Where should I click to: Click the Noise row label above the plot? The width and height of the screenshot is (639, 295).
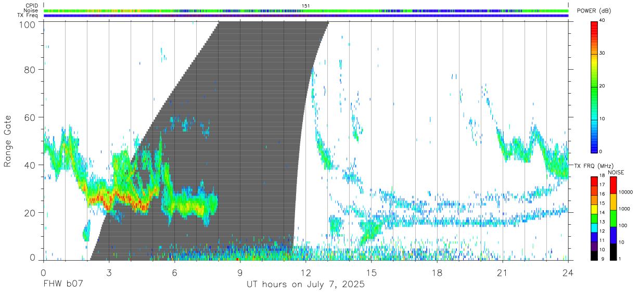click(x=31, y=10)
